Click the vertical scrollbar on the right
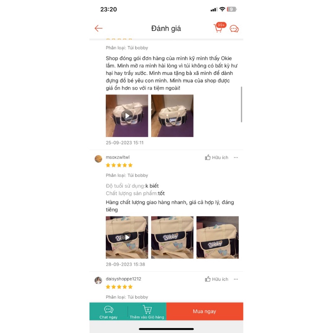The image size is (333, 333). 241,104
